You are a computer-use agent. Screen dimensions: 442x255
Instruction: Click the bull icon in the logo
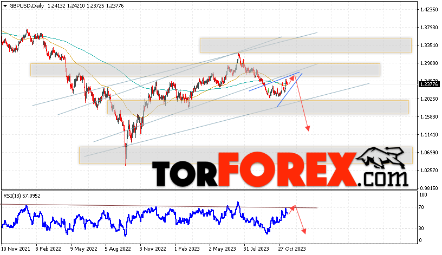(x=382, y=158)
